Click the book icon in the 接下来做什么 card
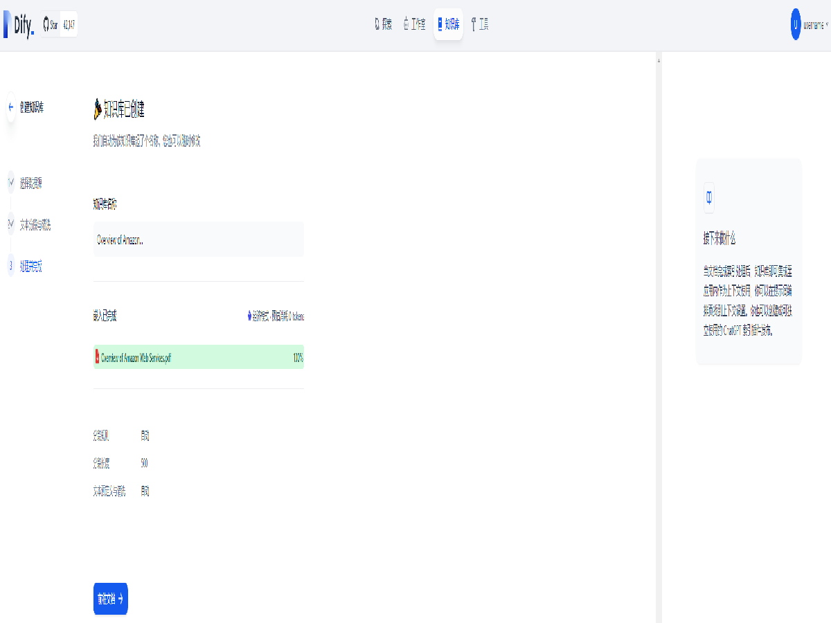This screenshot has height=623, width=831. tap(708, 198)
